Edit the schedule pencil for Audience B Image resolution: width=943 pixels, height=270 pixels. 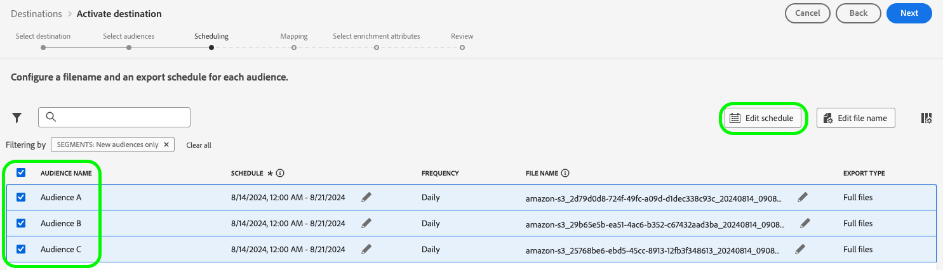[366, 223]
